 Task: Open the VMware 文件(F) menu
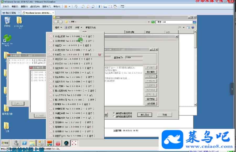pos(6,7)
